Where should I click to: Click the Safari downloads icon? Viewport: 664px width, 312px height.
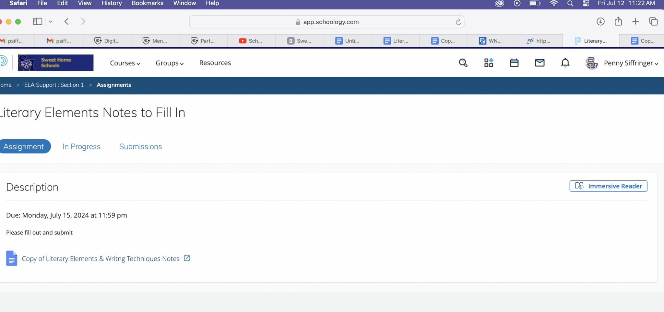pos(600,22)
